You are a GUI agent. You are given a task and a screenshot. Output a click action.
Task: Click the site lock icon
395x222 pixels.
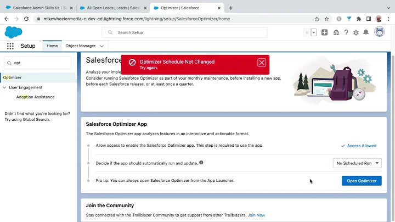coord(38,19)
